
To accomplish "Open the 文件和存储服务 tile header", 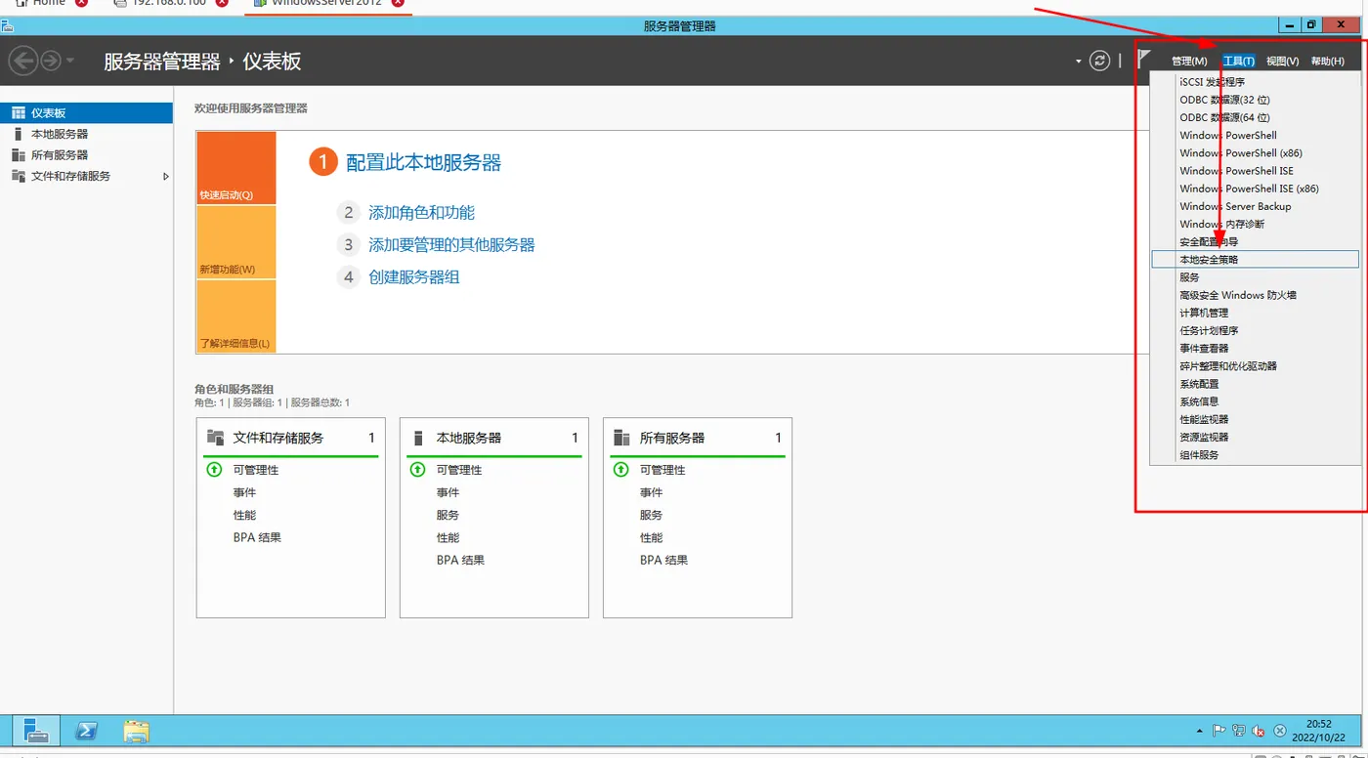I will (x=291, y=438).
